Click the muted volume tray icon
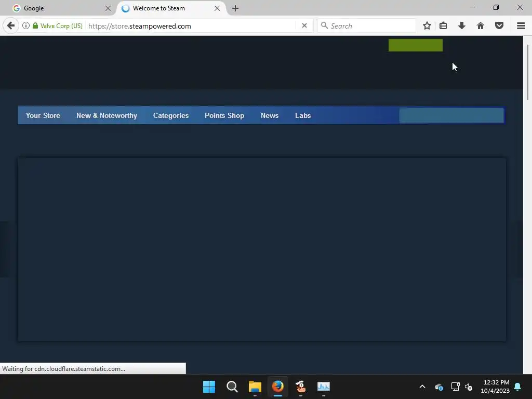This screenshot has height=399, width=532. click(x=469, y=387)
